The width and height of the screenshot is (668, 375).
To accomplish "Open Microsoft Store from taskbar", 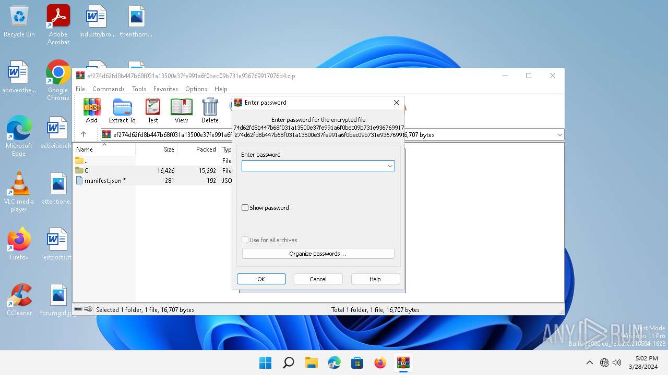I will click(357, 362).
